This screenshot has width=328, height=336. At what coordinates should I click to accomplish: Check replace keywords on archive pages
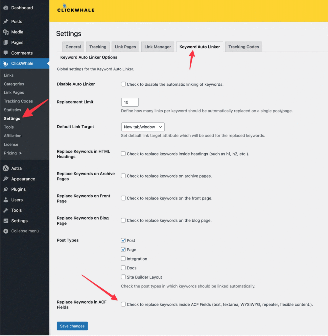(x=123, y=176)
